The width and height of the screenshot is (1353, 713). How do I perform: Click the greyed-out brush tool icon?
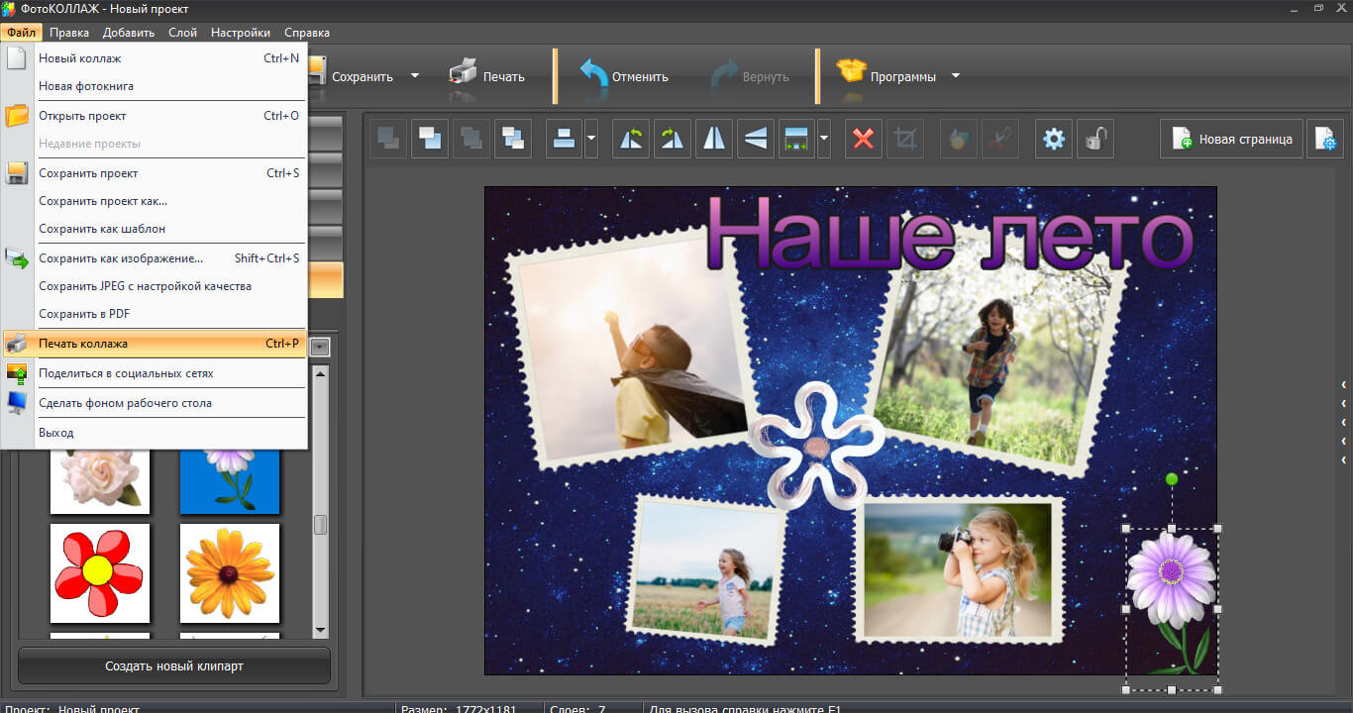click(x=999, y=139)
